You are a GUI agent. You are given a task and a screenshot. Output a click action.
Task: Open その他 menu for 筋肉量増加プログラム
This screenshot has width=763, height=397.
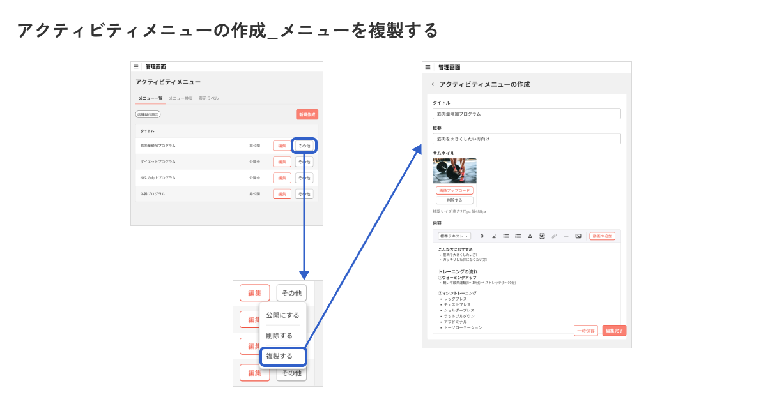(304, 146)
